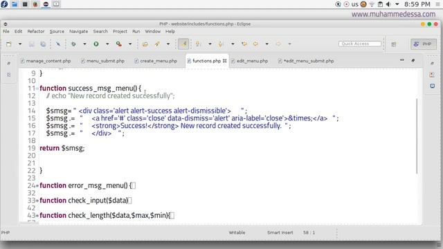The width and height of the screenshot is (443, 249).
Task: Click the Back navigation arrow icon
Action: (255, 44)
